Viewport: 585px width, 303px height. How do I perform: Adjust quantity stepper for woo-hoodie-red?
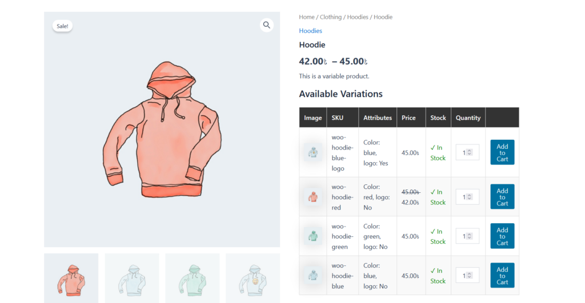pos(470,197)
